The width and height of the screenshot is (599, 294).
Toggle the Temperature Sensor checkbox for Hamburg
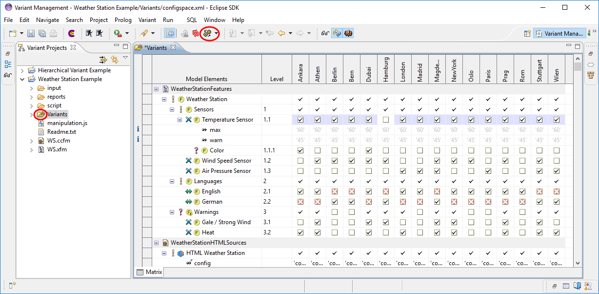point(385,119)
